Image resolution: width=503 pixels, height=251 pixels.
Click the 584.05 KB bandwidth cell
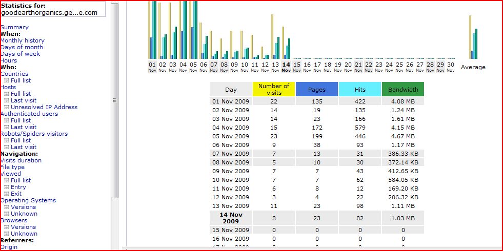click(x=403, y=180)
